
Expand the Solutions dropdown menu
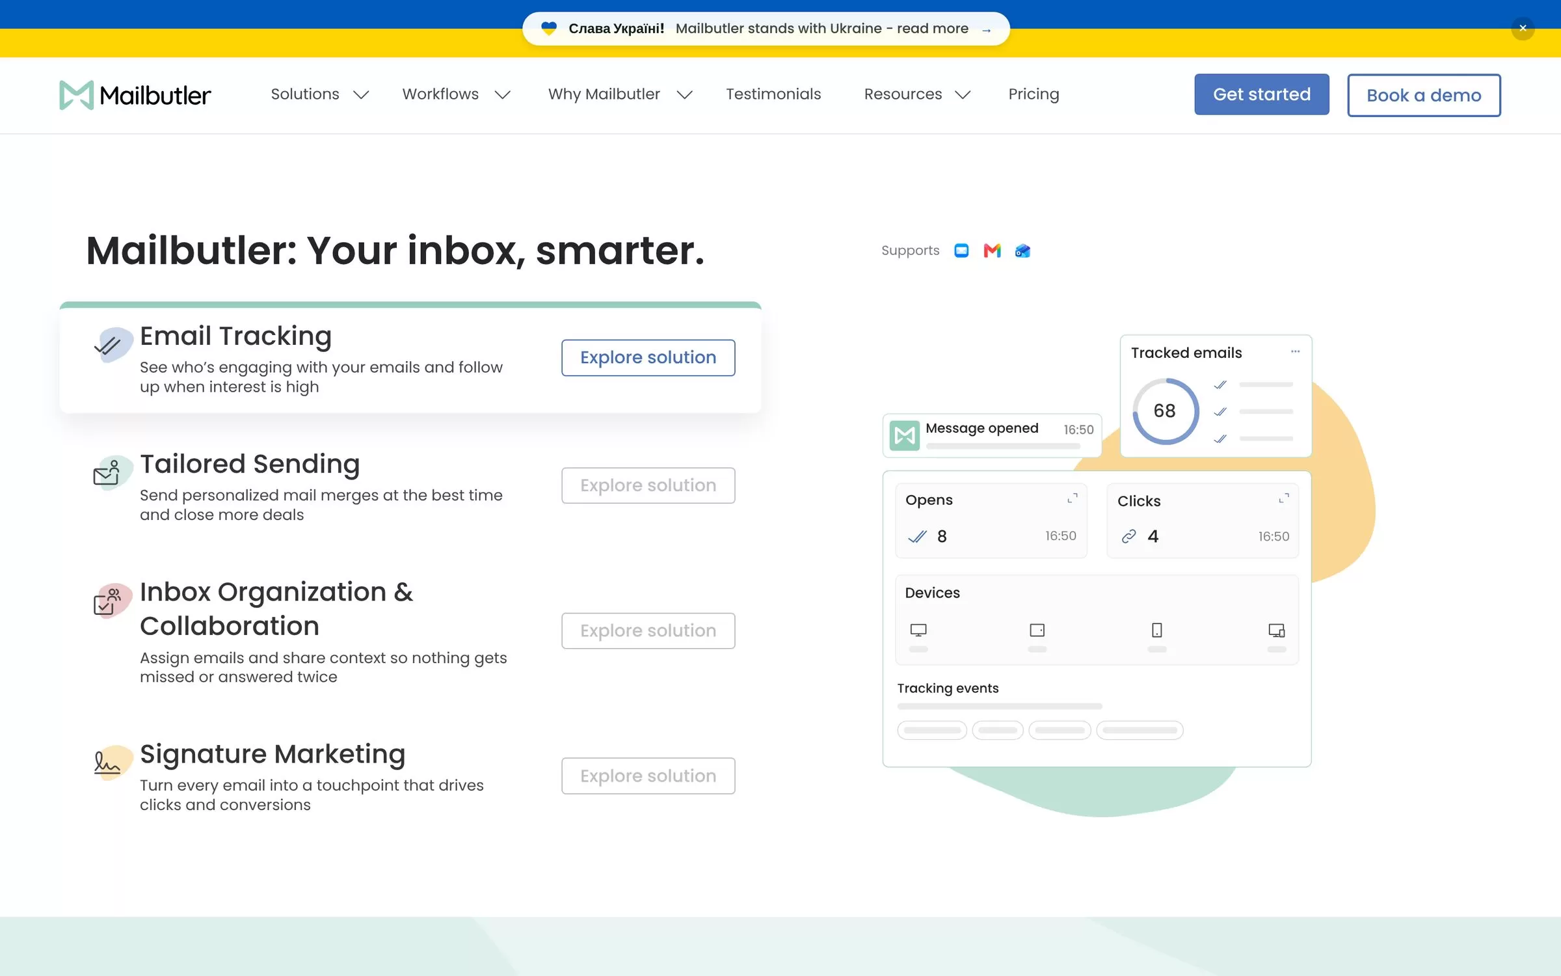coord(320,94)
